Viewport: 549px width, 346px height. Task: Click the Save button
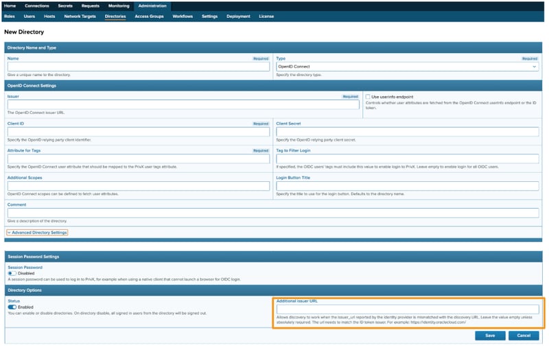click(490, 336)
